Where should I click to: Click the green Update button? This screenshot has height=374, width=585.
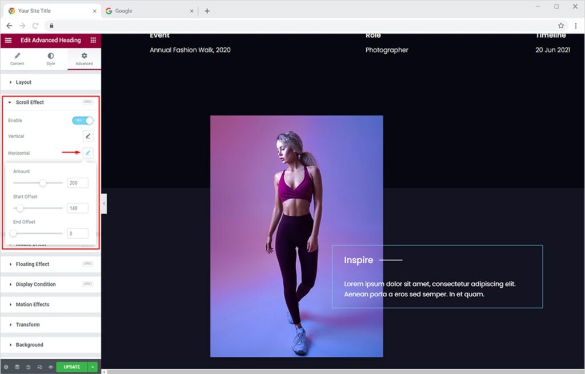tap(71, 367)
